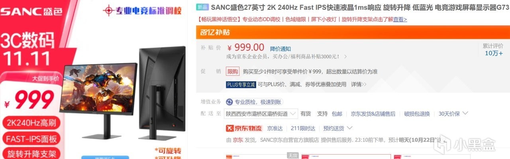
Task: Click the 京东物流 logistics logo
Action: (244, 128)
